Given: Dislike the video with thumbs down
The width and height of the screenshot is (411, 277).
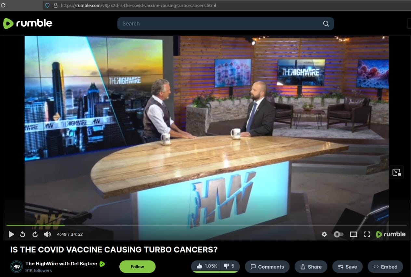Looking at the screenshot, I should [x=230, y=266].
